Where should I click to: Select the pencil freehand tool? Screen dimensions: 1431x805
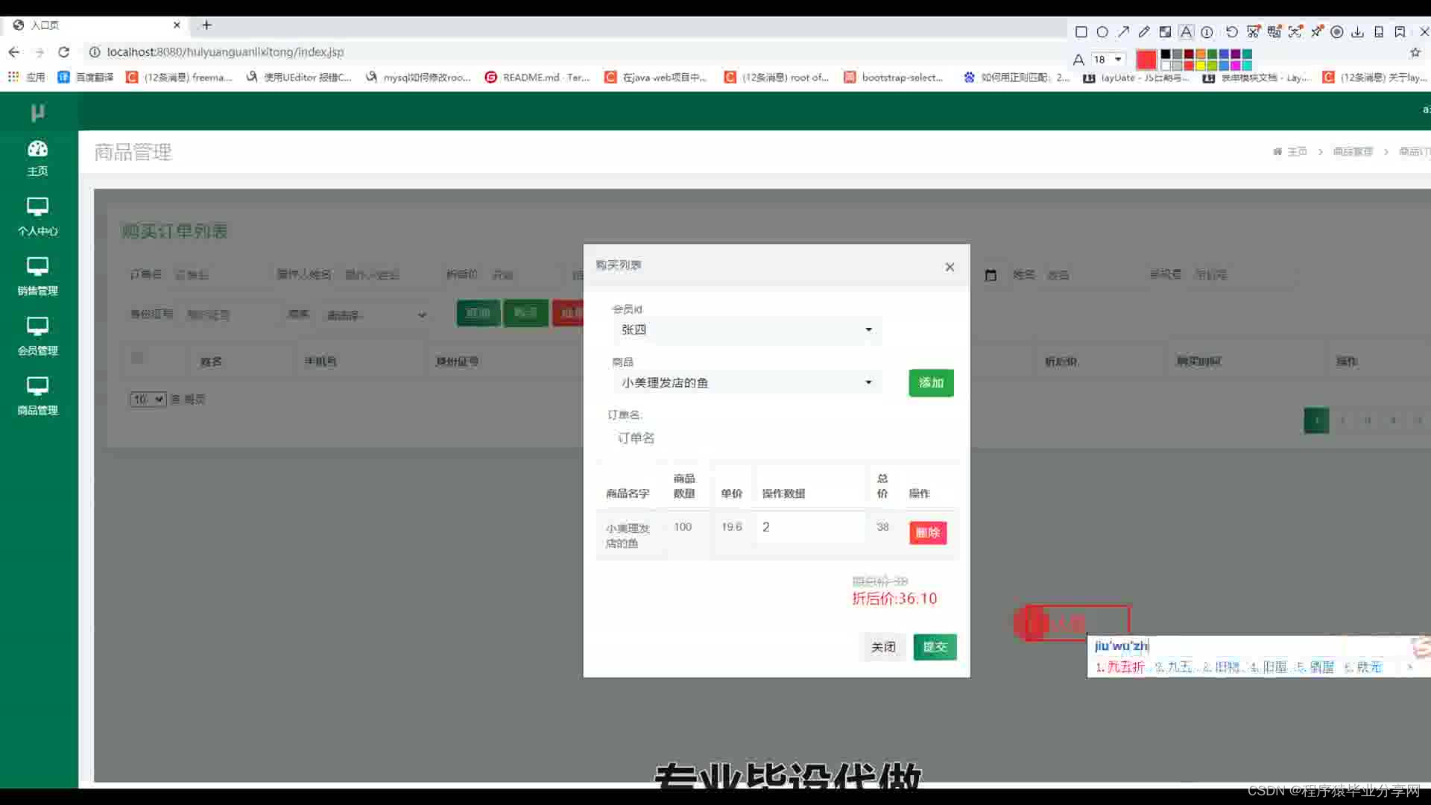click(x=1144, y=32)
